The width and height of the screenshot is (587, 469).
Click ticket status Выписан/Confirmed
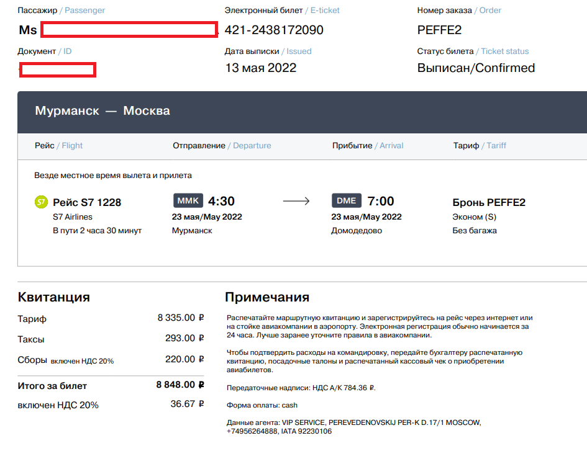point(476,68)
